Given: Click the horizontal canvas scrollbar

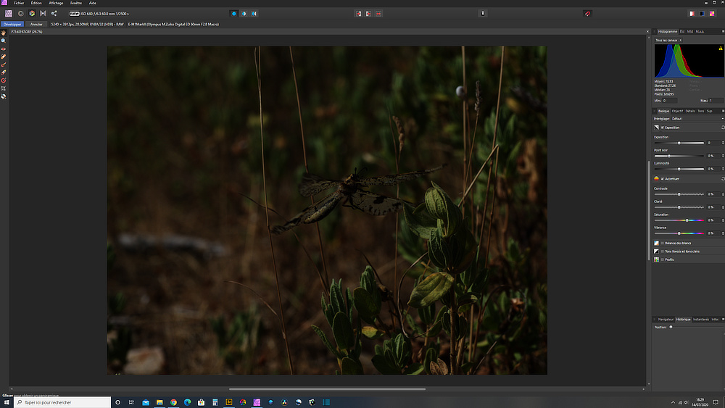Looking at the screenshot, I should 327,389.
